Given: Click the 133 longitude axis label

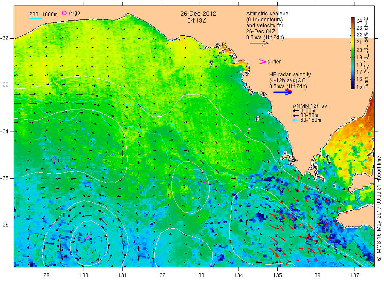Looking at the screenshot, I should (200, 275).
